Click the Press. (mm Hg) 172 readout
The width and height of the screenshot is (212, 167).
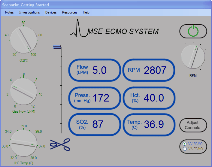point(95,98)
